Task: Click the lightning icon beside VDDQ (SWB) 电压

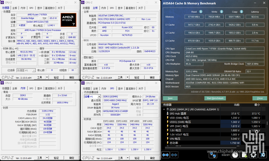Action: coord(168,122)
